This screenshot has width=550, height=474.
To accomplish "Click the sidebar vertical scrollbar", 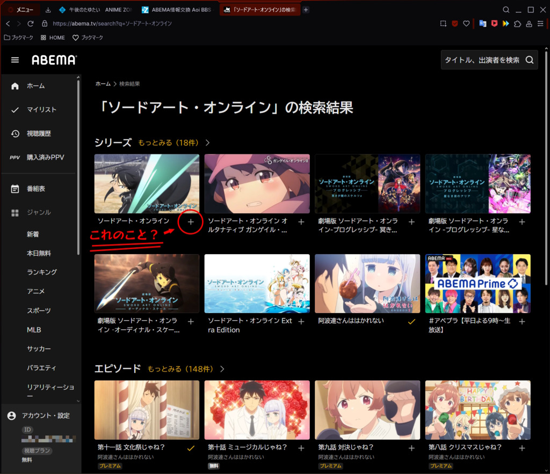I will pyautogui.click(x=79, y=161).
